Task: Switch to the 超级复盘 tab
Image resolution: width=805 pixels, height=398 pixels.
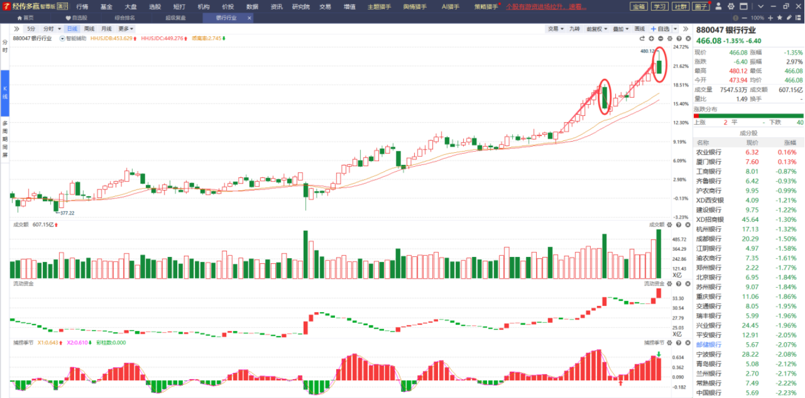Action: (x=175, y=18)
